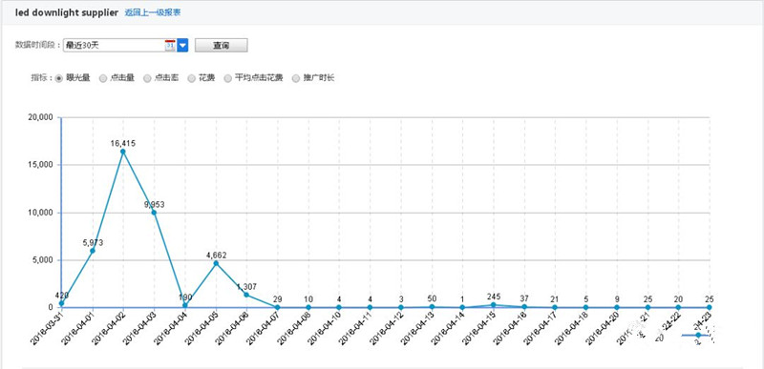Click the 2018-04-10 x-axis date label
Viewport: 764px width, 369px height.
coord(324,328)
